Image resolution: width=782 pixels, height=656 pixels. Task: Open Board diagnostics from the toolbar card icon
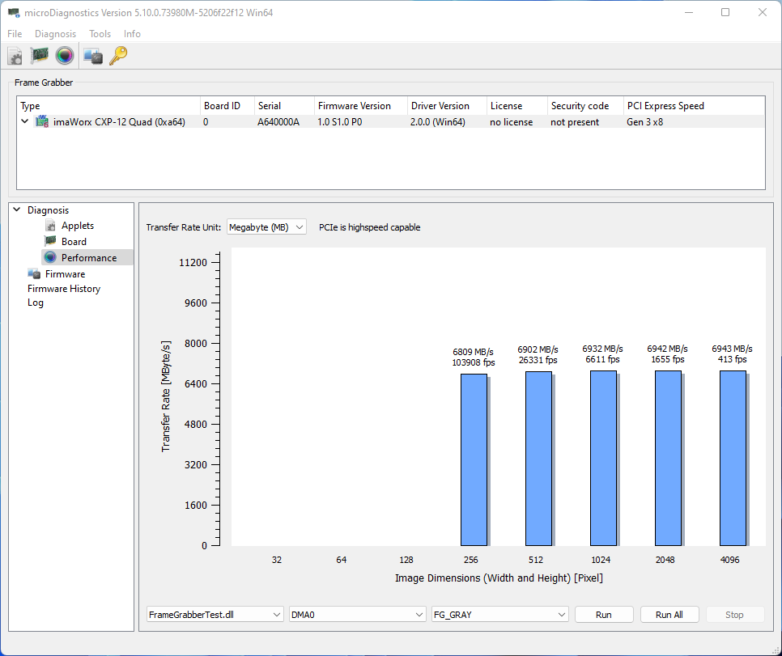39,56
